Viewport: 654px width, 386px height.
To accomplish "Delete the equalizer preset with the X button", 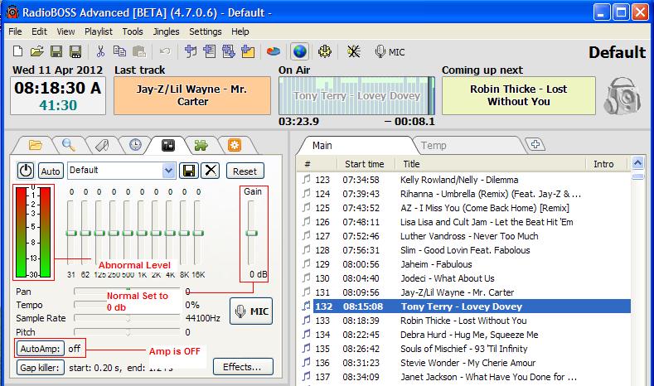I will [211, 171].
